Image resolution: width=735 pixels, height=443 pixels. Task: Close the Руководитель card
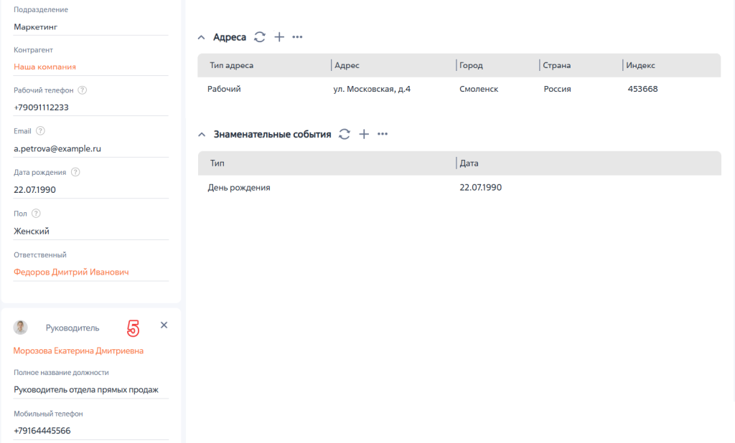click(164, 325)
